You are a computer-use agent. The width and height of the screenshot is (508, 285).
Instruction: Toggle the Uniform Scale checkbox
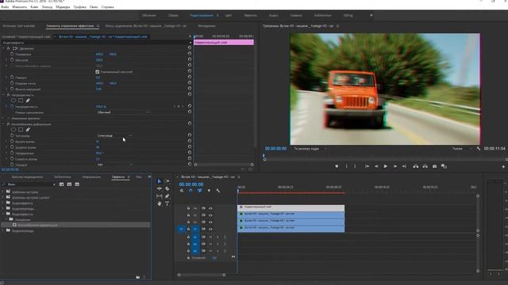[97, 72]
